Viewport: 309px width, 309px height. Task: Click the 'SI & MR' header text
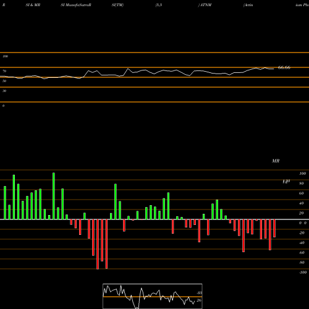coord(33,5)
